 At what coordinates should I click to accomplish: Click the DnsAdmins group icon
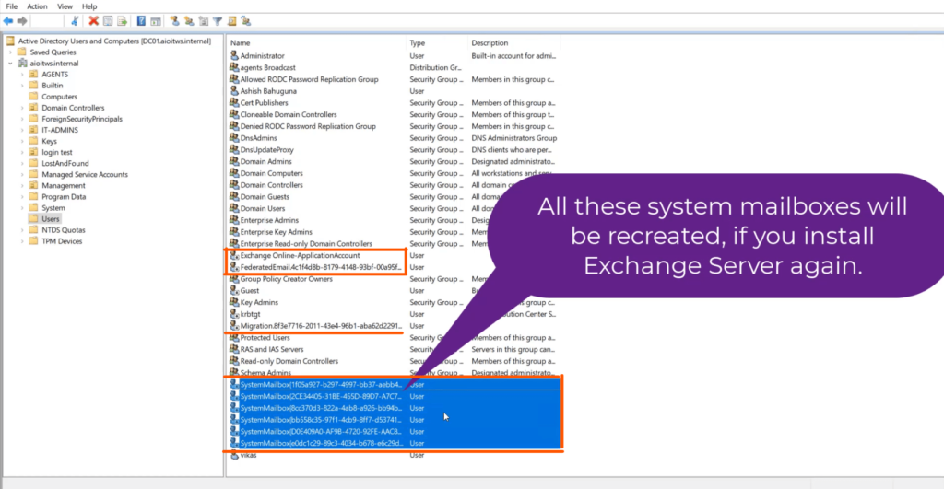234,138
